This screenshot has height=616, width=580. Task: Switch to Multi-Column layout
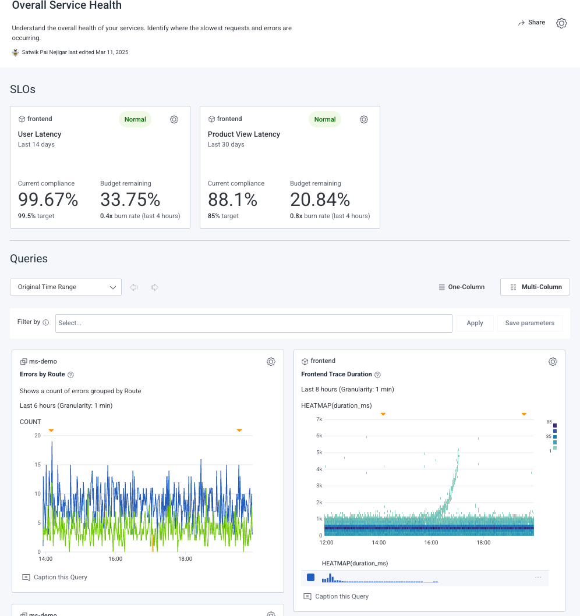[535, 287]
